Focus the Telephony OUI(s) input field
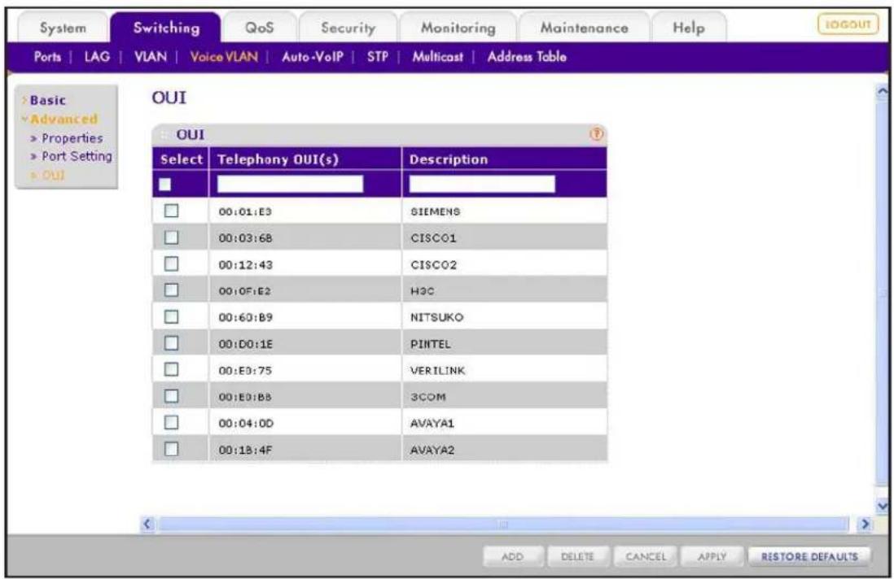 290,184
